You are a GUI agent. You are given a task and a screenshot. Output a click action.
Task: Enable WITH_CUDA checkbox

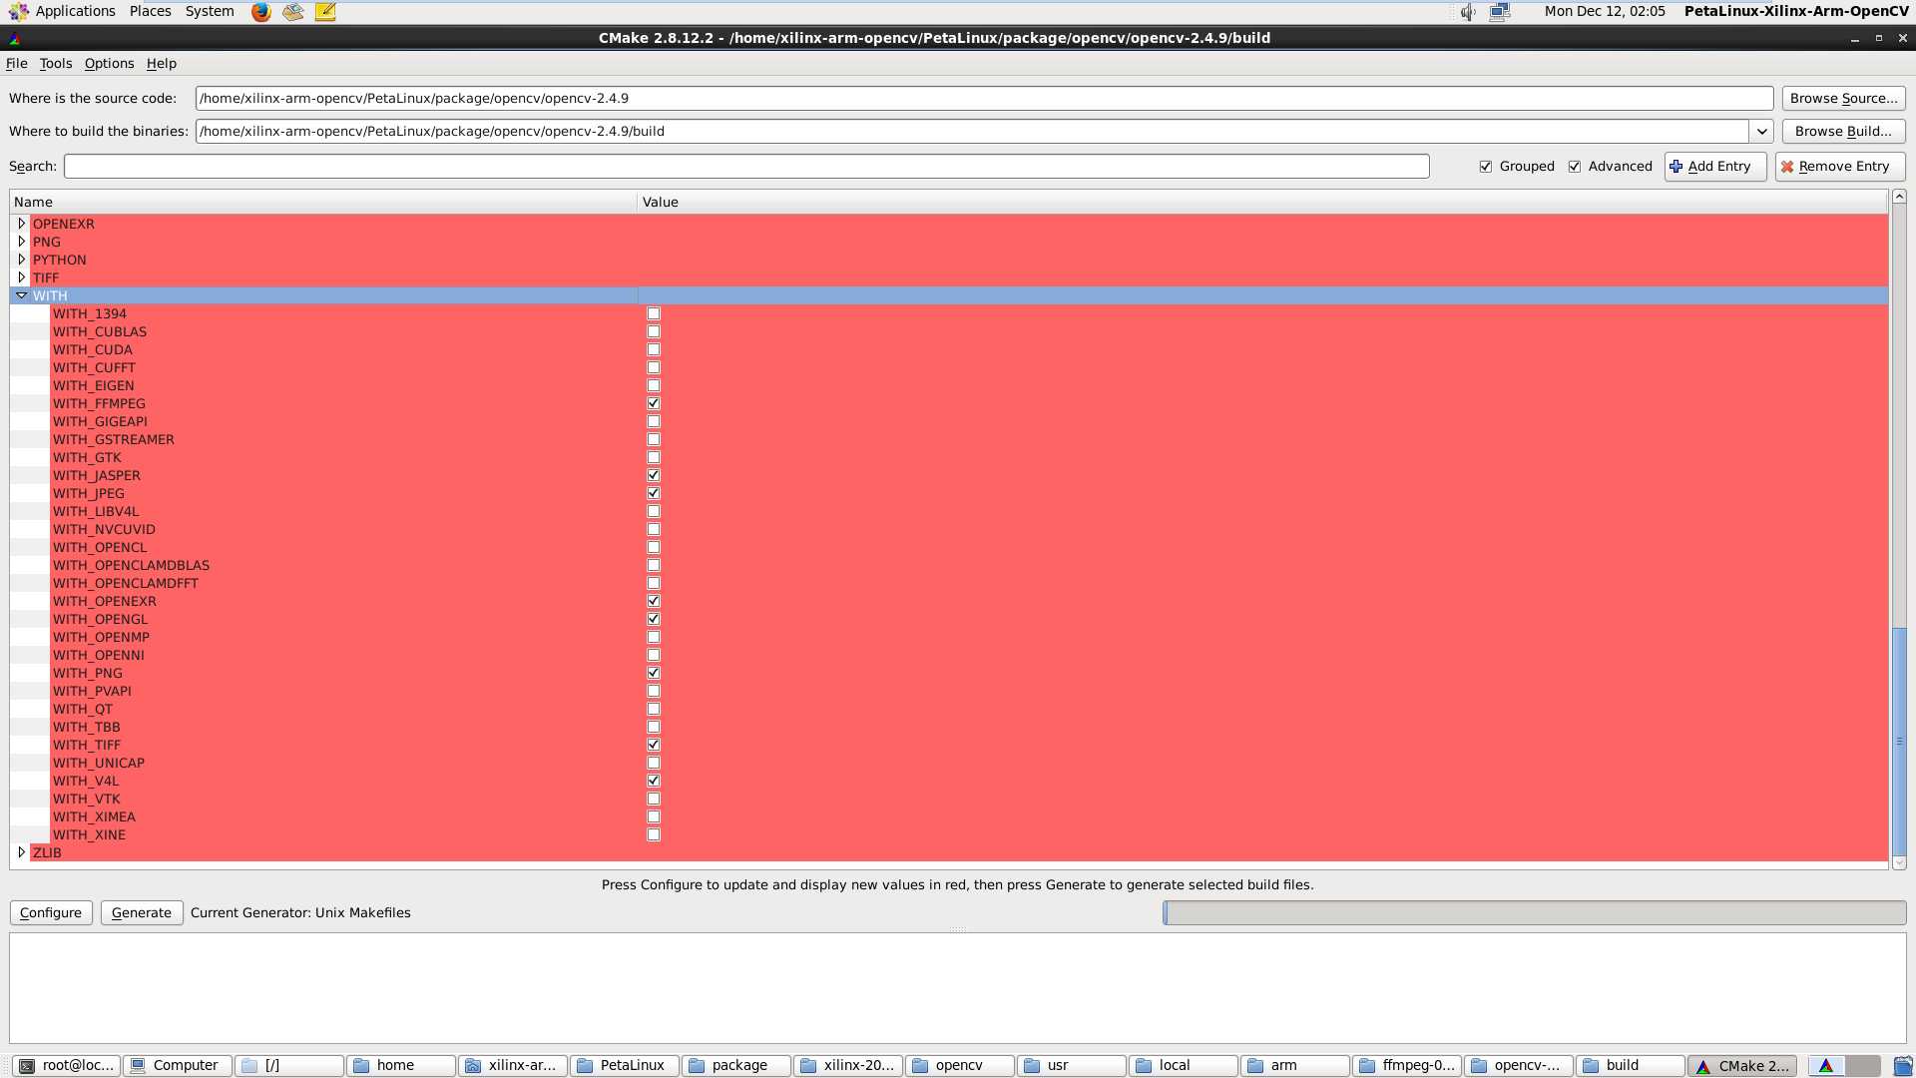(x=654, y=349)
